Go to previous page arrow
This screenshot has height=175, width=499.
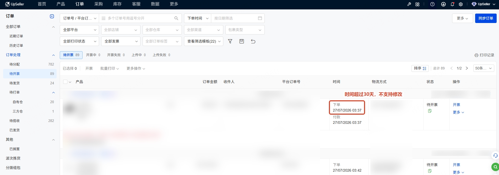451,68
